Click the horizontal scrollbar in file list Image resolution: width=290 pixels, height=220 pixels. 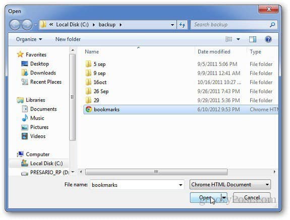coord(156,172)
